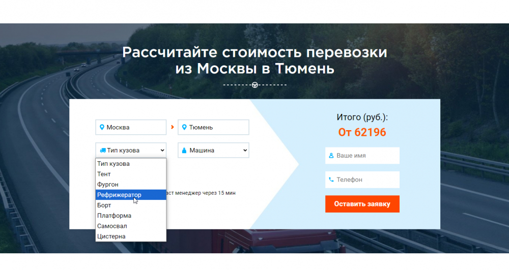Image resolution: width=509 pixels, height=270 pixels.
Task: Click the Телефон phone field
Action: tap(362, 179)
